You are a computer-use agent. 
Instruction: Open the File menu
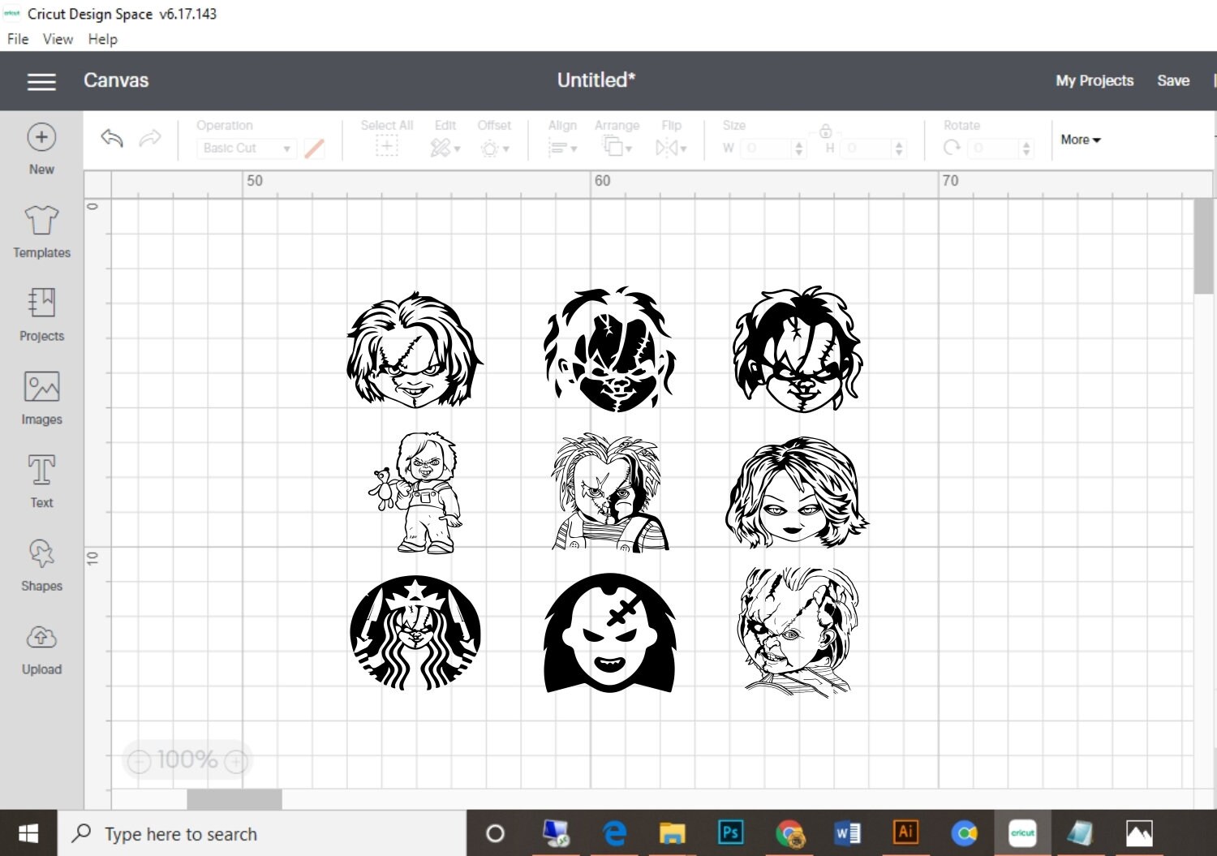(x=16, y=39)
